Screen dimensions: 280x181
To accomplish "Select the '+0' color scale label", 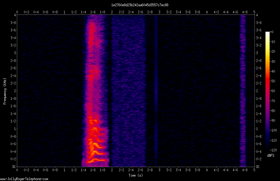I will 271,32.
